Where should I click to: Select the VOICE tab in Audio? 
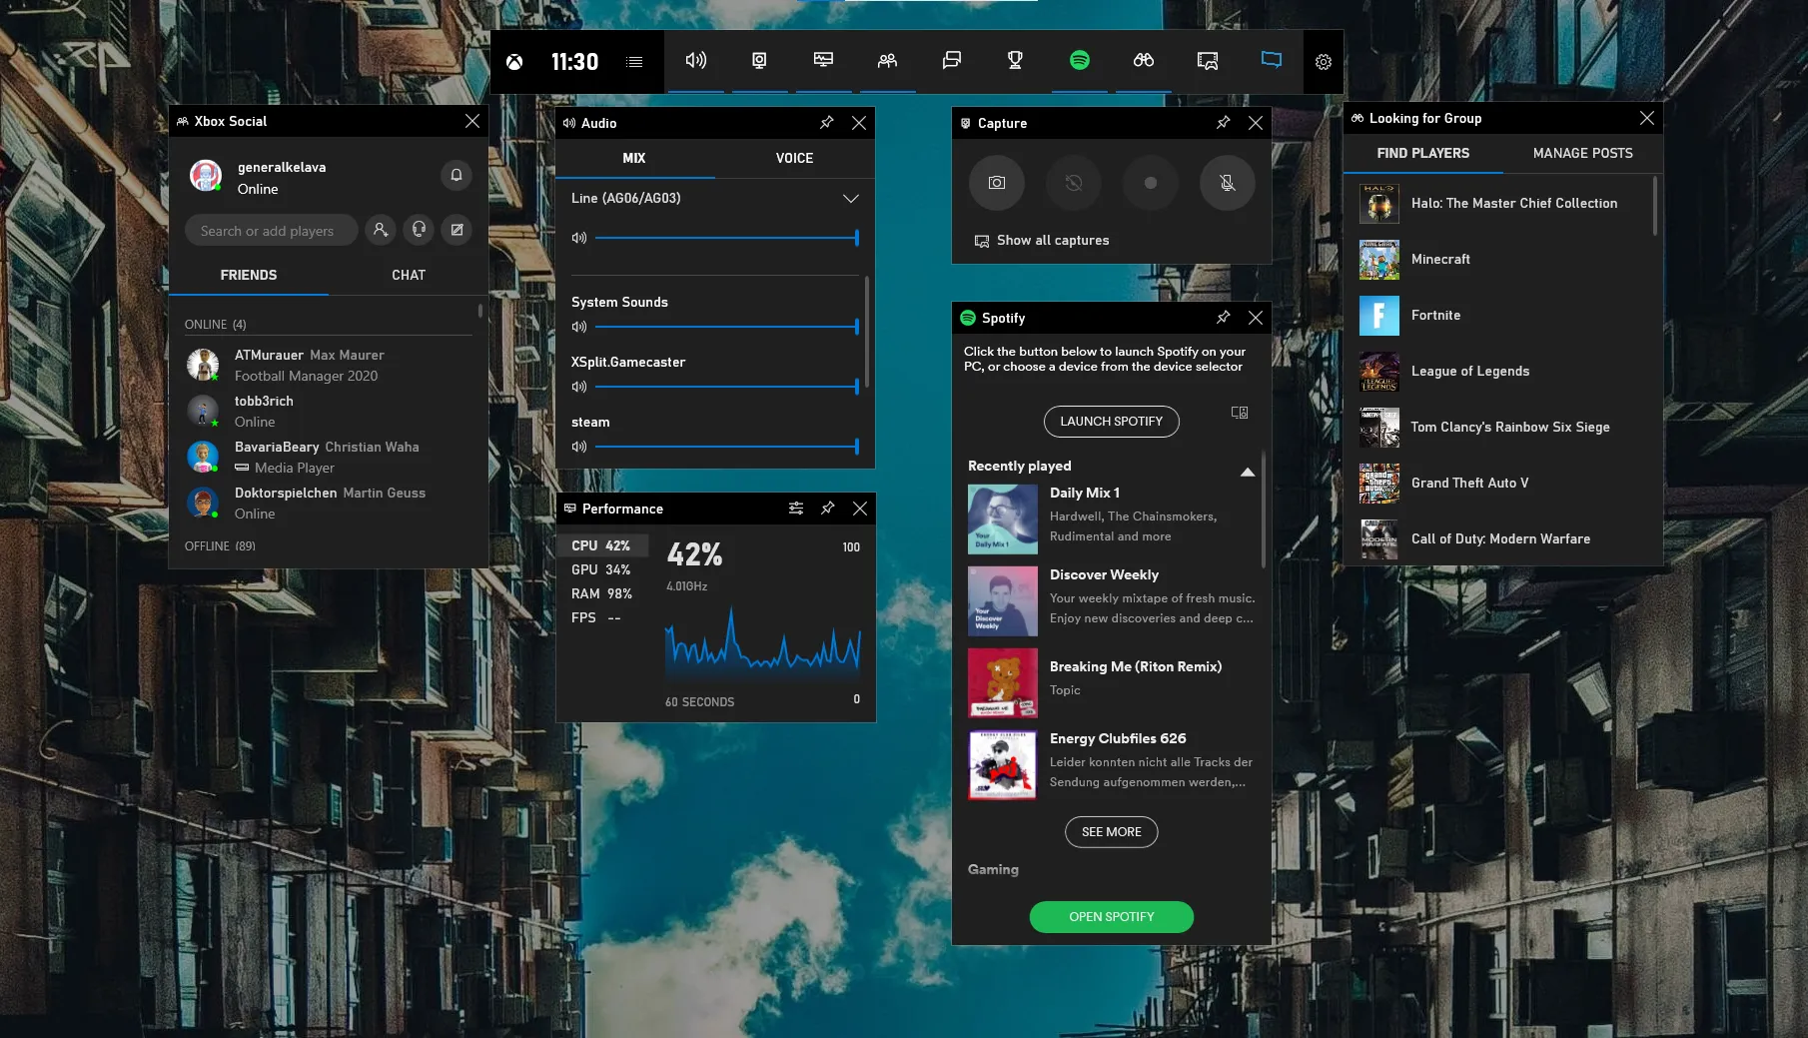point(794,158)
